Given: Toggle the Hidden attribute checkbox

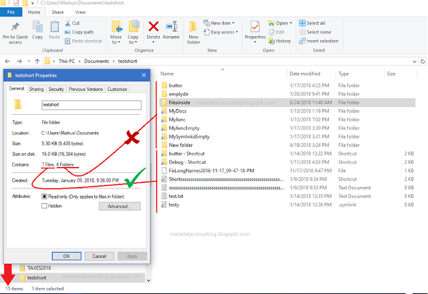Looking at the screenshot, I should tap(44, 206).
